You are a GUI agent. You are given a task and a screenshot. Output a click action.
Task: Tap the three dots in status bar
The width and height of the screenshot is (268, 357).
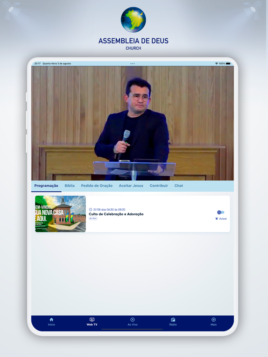pos(132,64)
